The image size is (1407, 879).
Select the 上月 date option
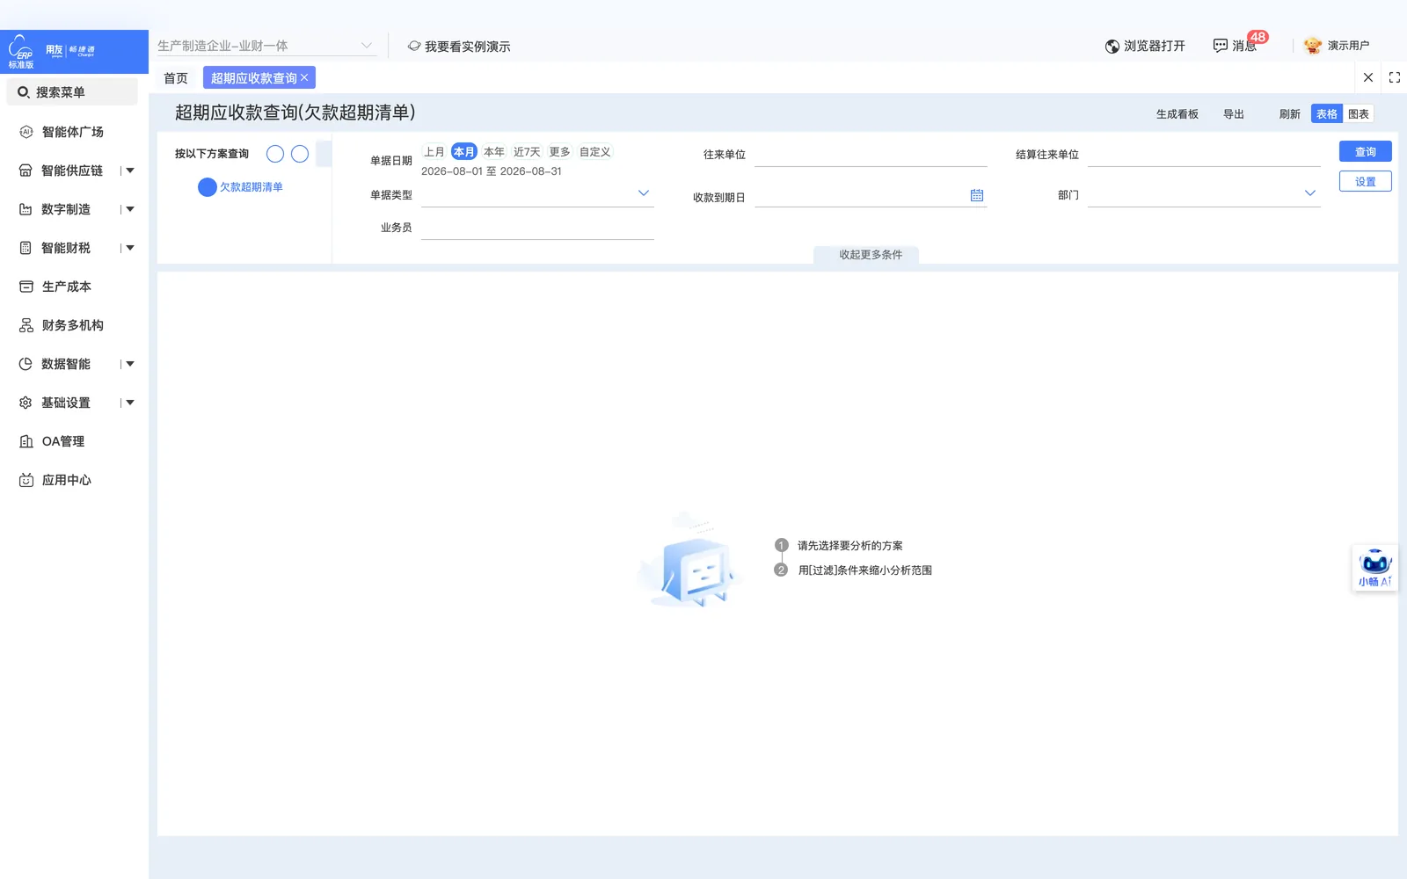click(x=434, y=152)
